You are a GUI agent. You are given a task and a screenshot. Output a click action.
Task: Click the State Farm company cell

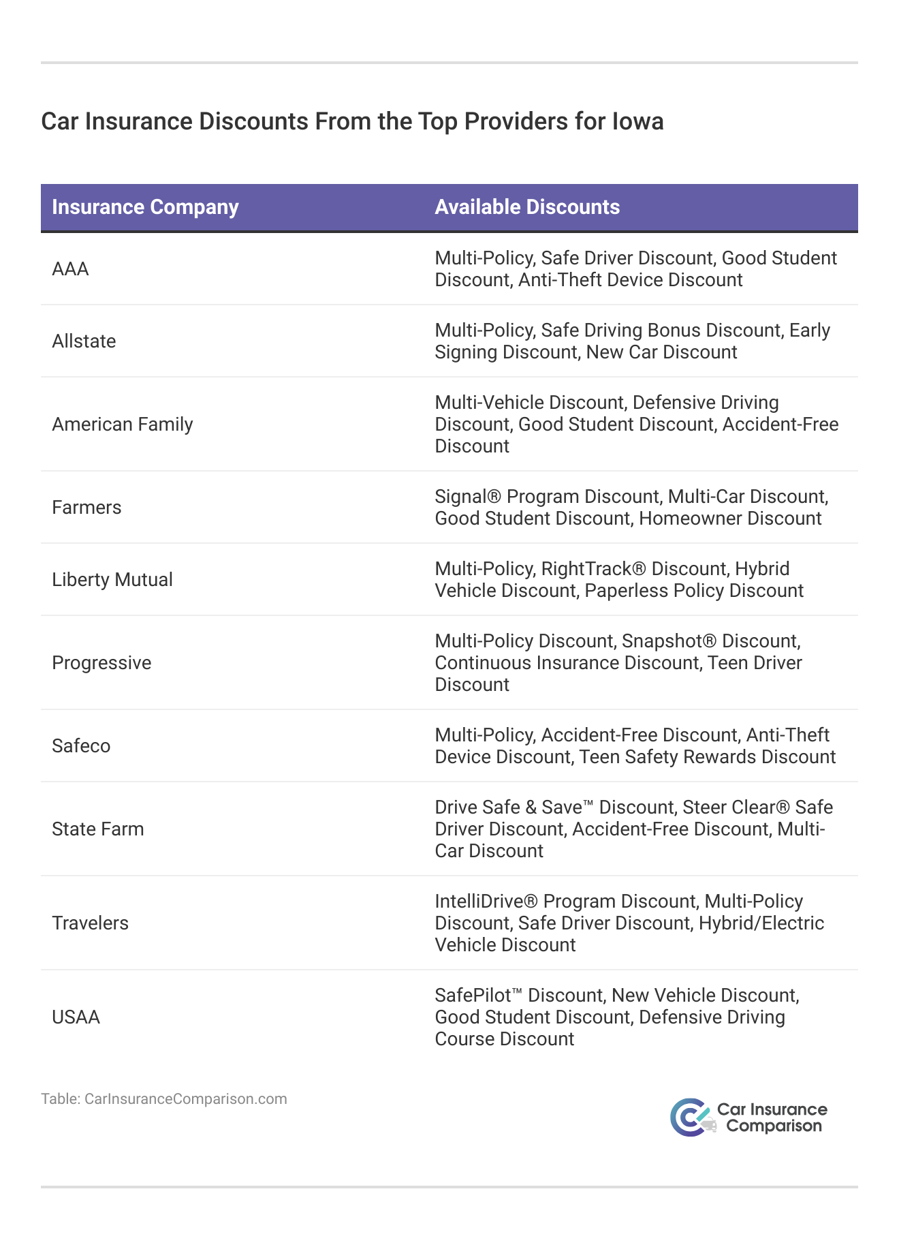(x=98, y=829)
